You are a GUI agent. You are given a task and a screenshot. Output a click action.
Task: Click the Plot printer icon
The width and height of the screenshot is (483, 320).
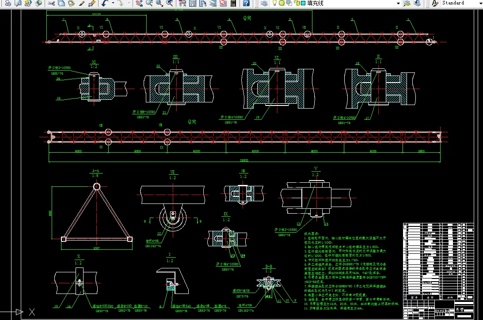(x=8, y=3)
